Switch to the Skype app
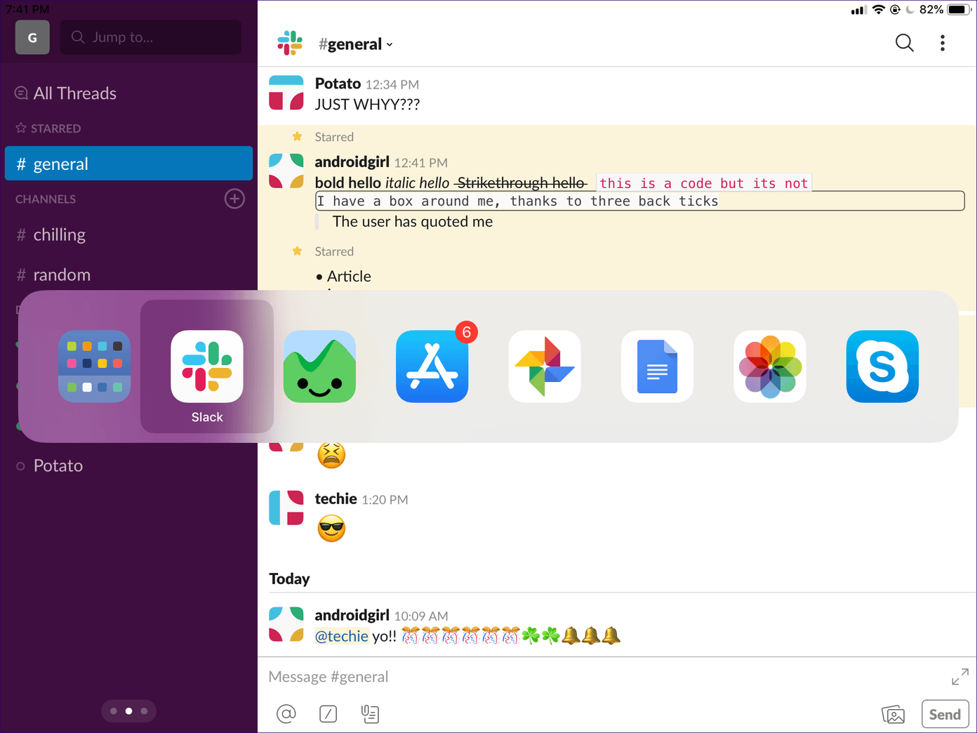The height and width of the screenshot is (733, 977). point(882,366)
